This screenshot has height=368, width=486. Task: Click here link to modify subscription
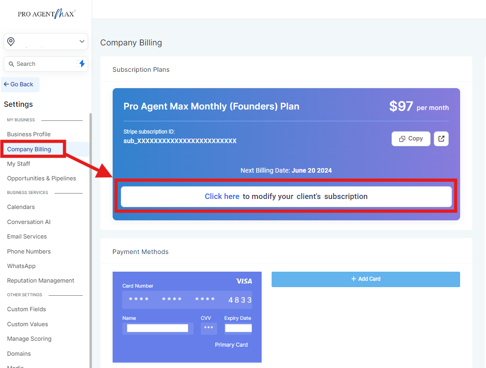(x=222, y=197)
